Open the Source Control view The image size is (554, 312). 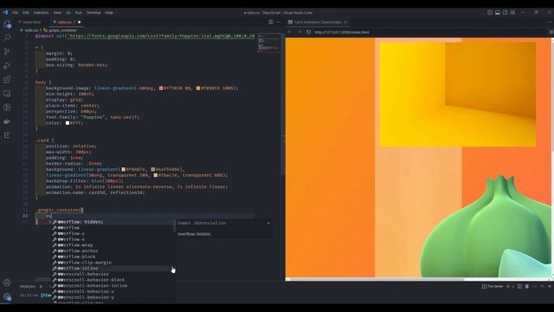coord(7,52)
